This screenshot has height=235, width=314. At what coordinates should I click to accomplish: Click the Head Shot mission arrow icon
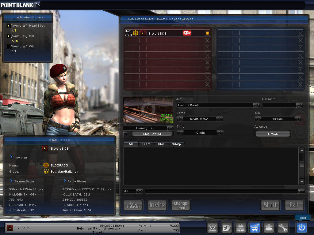point(8,26)
